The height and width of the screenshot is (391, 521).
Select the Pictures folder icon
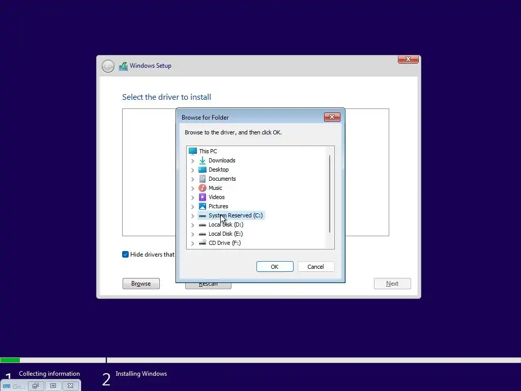(202, 206)
